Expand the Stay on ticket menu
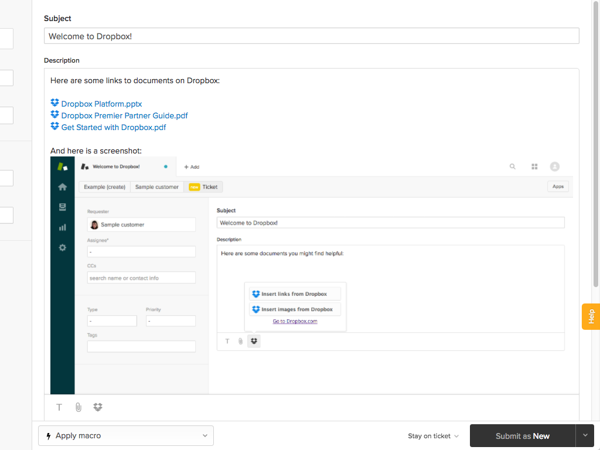Viewport: 600px width, 450px height. pos(434,436)
